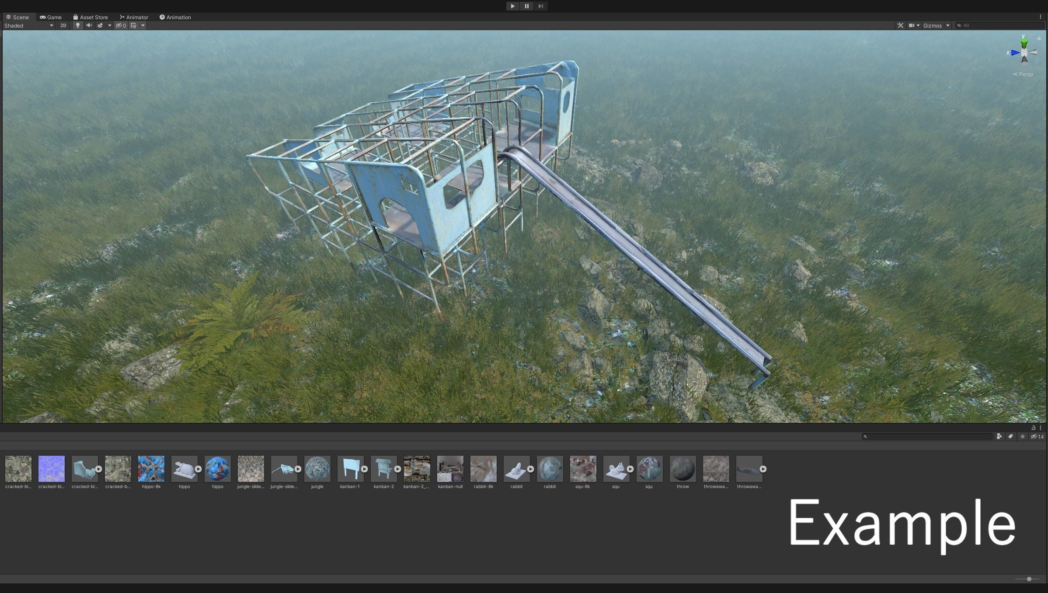Click search by type icon in project panel
Viewport: 1048px width, 593px height.
(x=999, y=436)
